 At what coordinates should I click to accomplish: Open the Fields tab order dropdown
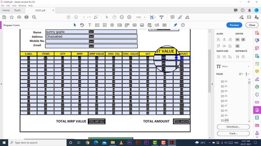[247, 74]
